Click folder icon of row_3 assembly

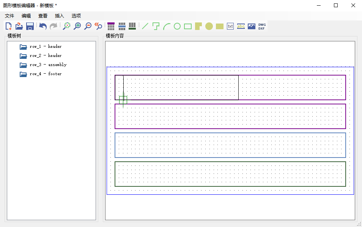click(23, 65)
